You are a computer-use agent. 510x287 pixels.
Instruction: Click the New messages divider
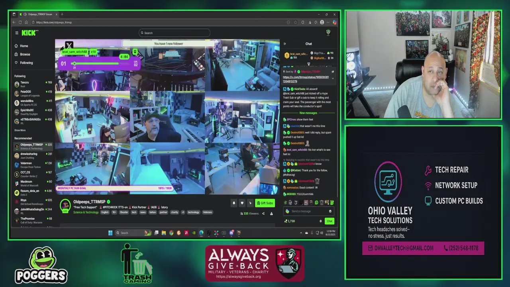point(308,113)
